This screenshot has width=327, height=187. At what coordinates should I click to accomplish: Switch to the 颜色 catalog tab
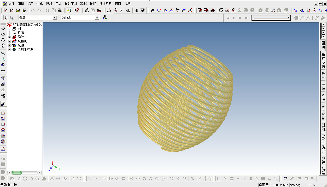[x=324, y=149]
